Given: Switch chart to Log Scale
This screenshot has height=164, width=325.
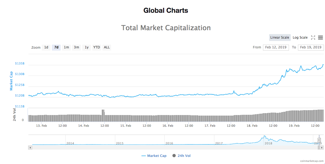Looking at the screenshot, I should [x=300, y=37].
